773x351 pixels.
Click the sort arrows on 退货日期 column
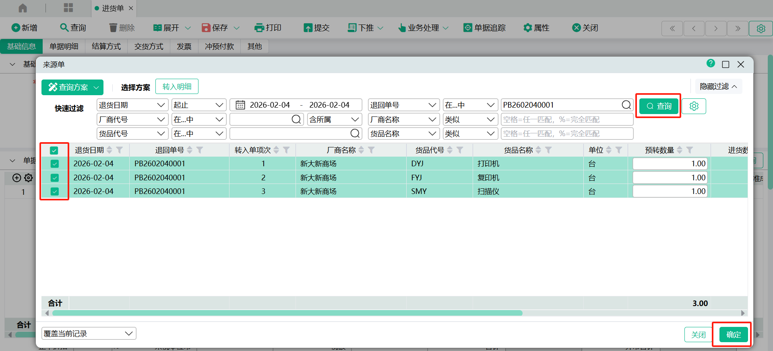point(110,150)
